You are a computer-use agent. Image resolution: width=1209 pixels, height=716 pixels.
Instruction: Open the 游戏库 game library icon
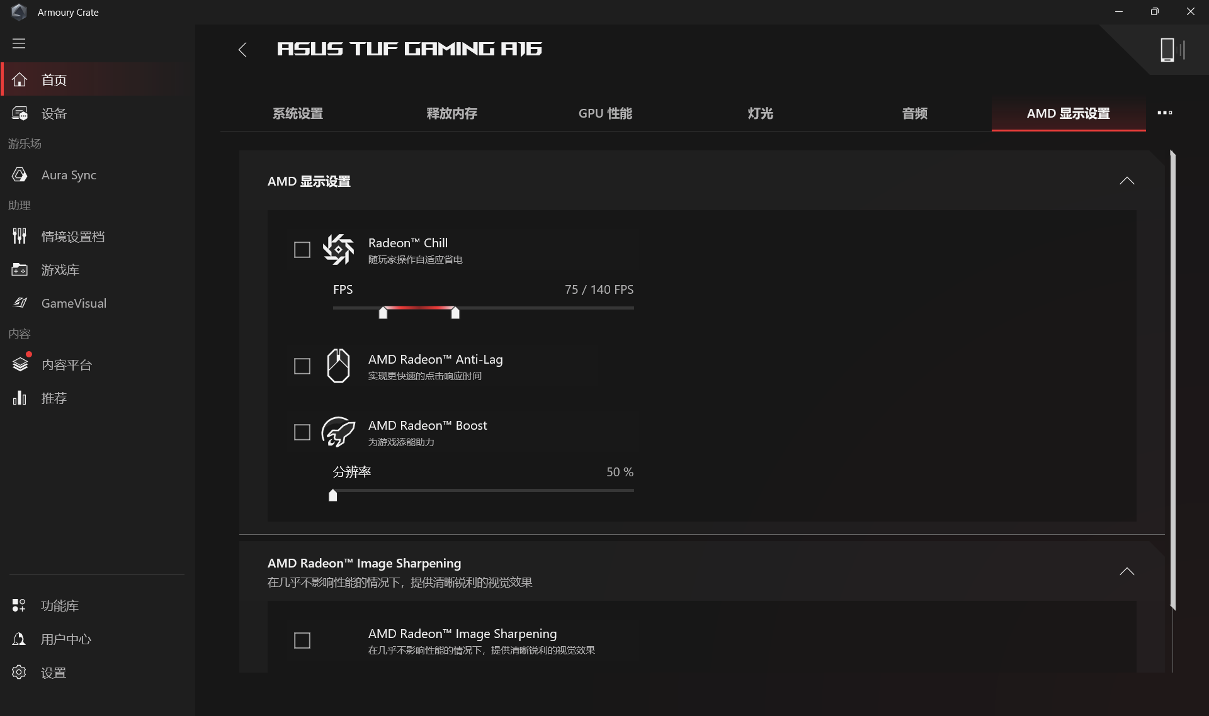click(x=20, y=270)
